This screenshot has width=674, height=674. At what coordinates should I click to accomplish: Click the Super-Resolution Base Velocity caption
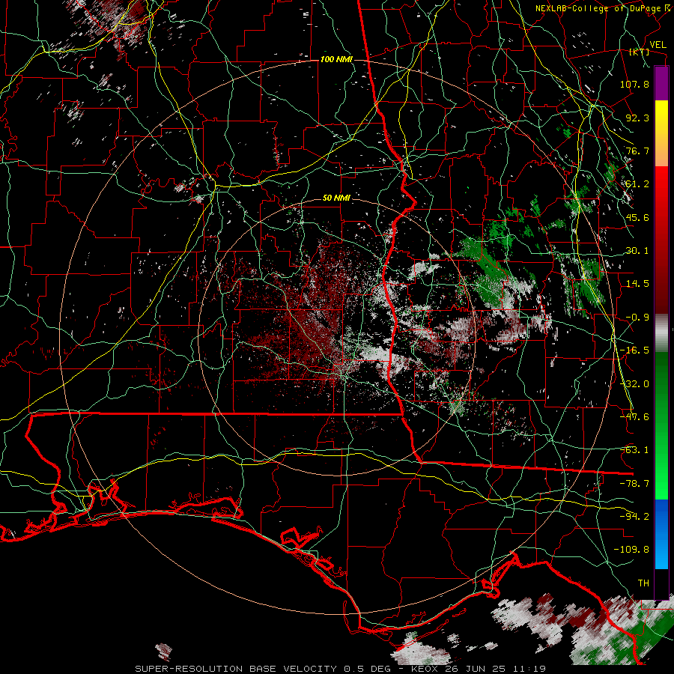(x=341, y=669)
